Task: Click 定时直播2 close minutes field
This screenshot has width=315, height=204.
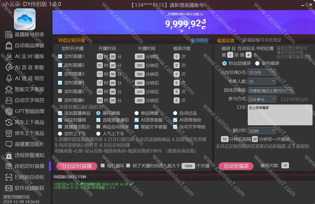Action: tap(140, 66)
